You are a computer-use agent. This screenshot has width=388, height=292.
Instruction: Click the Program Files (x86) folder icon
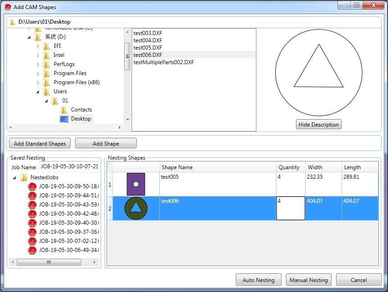[x=46, y=82]
